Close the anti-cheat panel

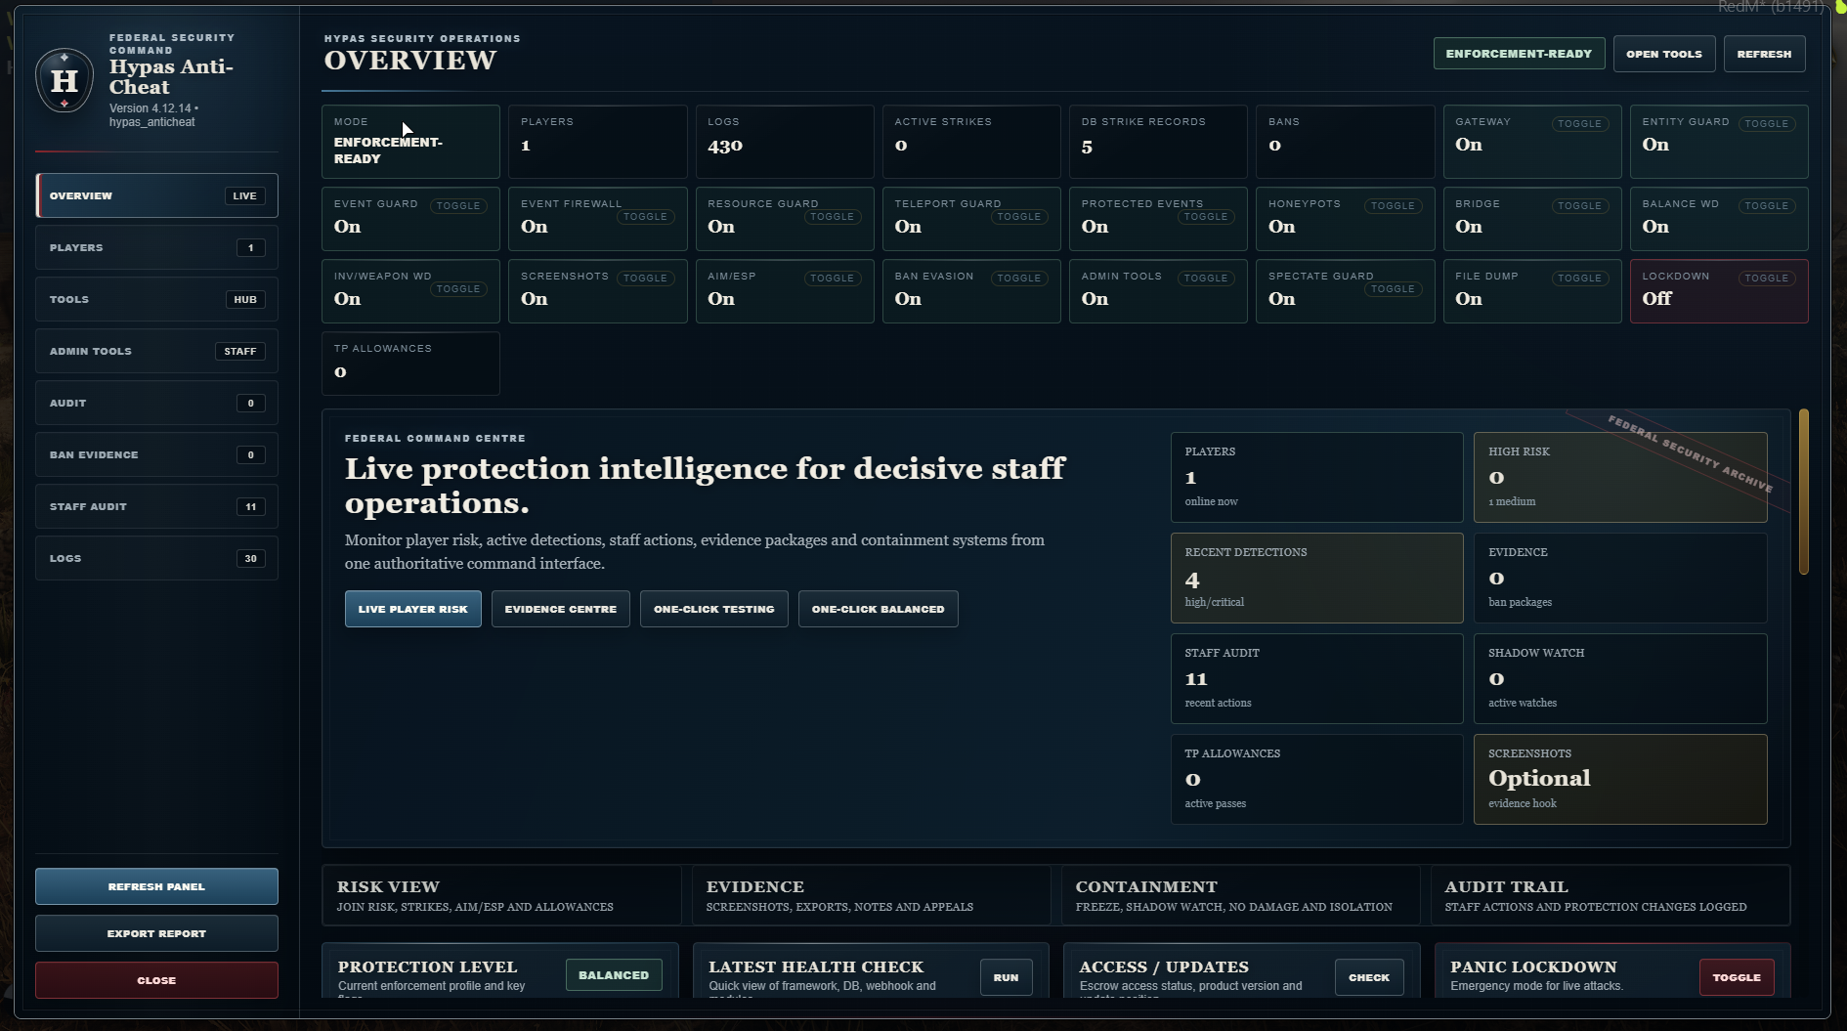click(156, 980)
